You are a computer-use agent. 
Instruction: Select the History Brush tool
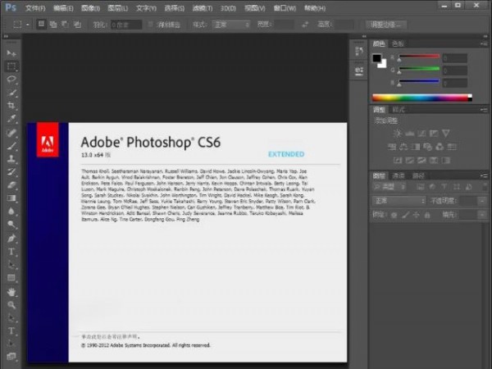pos(11,171)
